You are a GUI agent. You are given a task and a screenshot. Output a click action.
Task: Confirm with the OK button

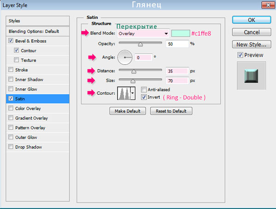coord(252,20)
